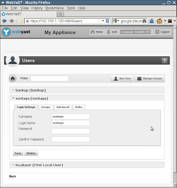Click the Full Name field

(x=71, y=116)
